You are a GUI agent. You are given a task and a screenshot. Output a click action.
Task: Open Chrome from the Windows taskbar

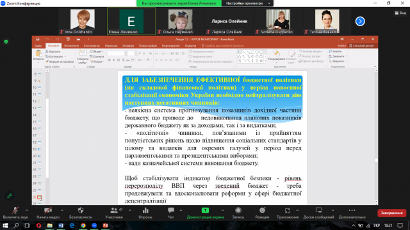pos(83,226)
